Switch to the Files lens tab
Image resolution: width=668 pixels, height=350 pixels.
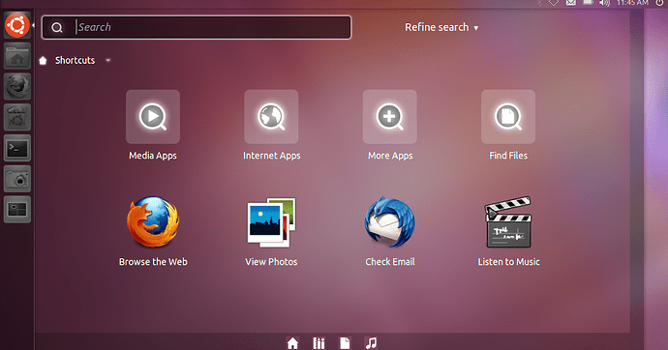pos(345,343)
